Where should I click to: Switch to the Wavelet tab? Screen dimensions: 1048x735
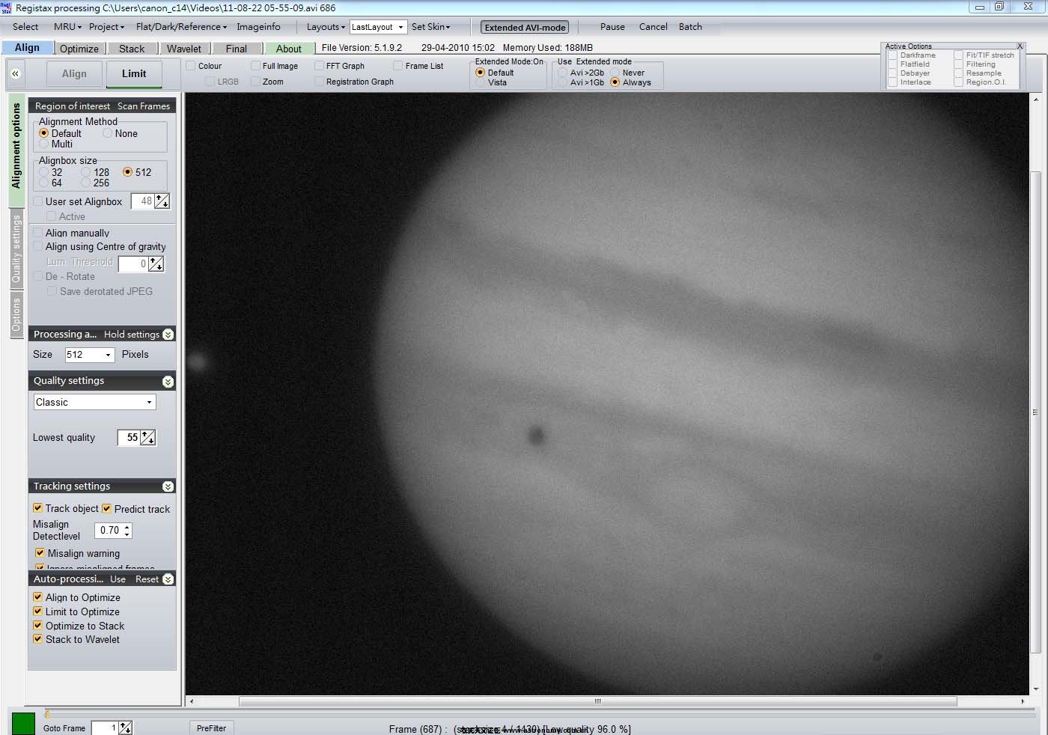point(184,49)
